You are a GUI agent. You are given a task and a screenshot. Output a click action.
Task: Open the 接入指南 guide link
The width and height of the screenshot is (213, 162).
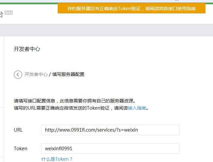click(137, 108)
